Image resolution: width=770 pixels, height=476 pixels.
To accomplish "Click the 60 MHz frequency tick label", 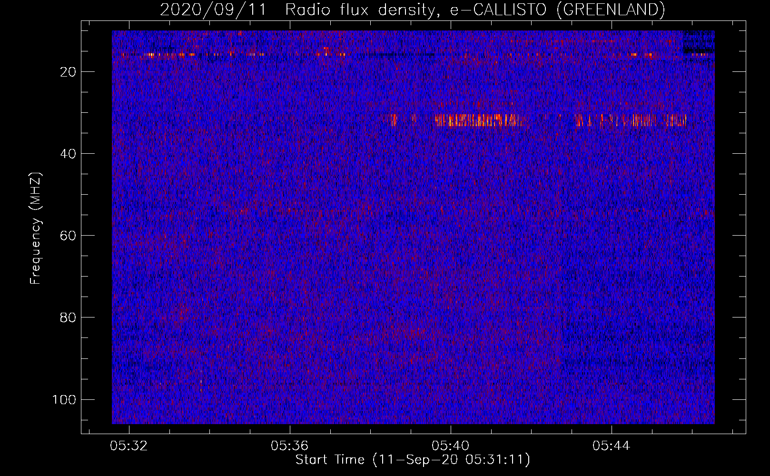I will tap(69, 236).
